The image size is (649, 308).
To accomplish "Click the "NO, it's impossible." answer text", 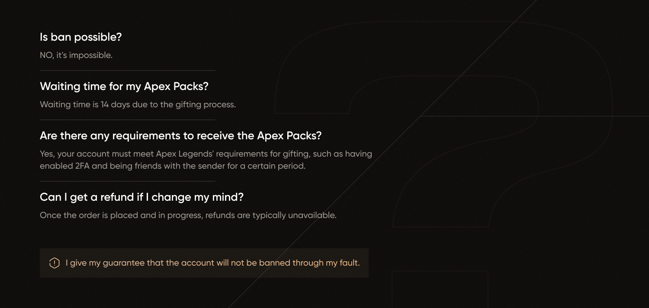I will click(76, 55).
